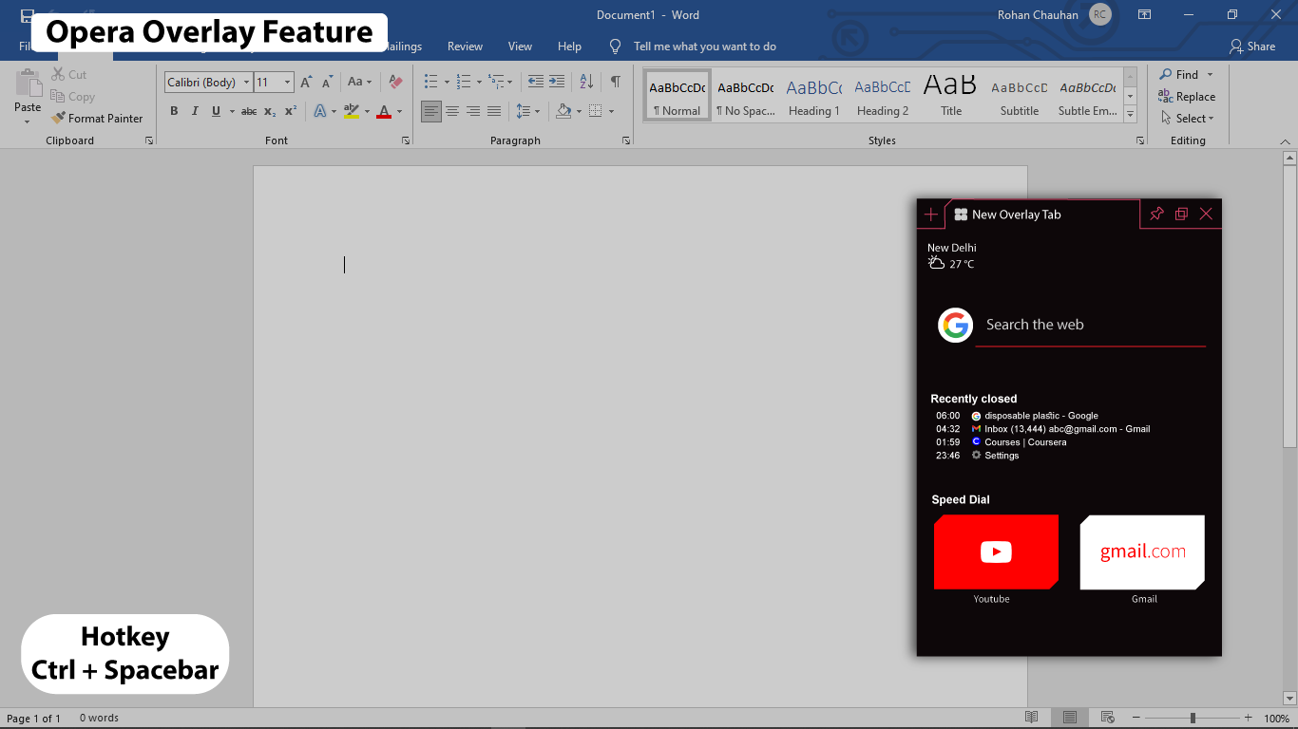This screenshot has width=1298, height=729.
Task: Detach the overlay window using the squares icon
Action: [1181, 214]
